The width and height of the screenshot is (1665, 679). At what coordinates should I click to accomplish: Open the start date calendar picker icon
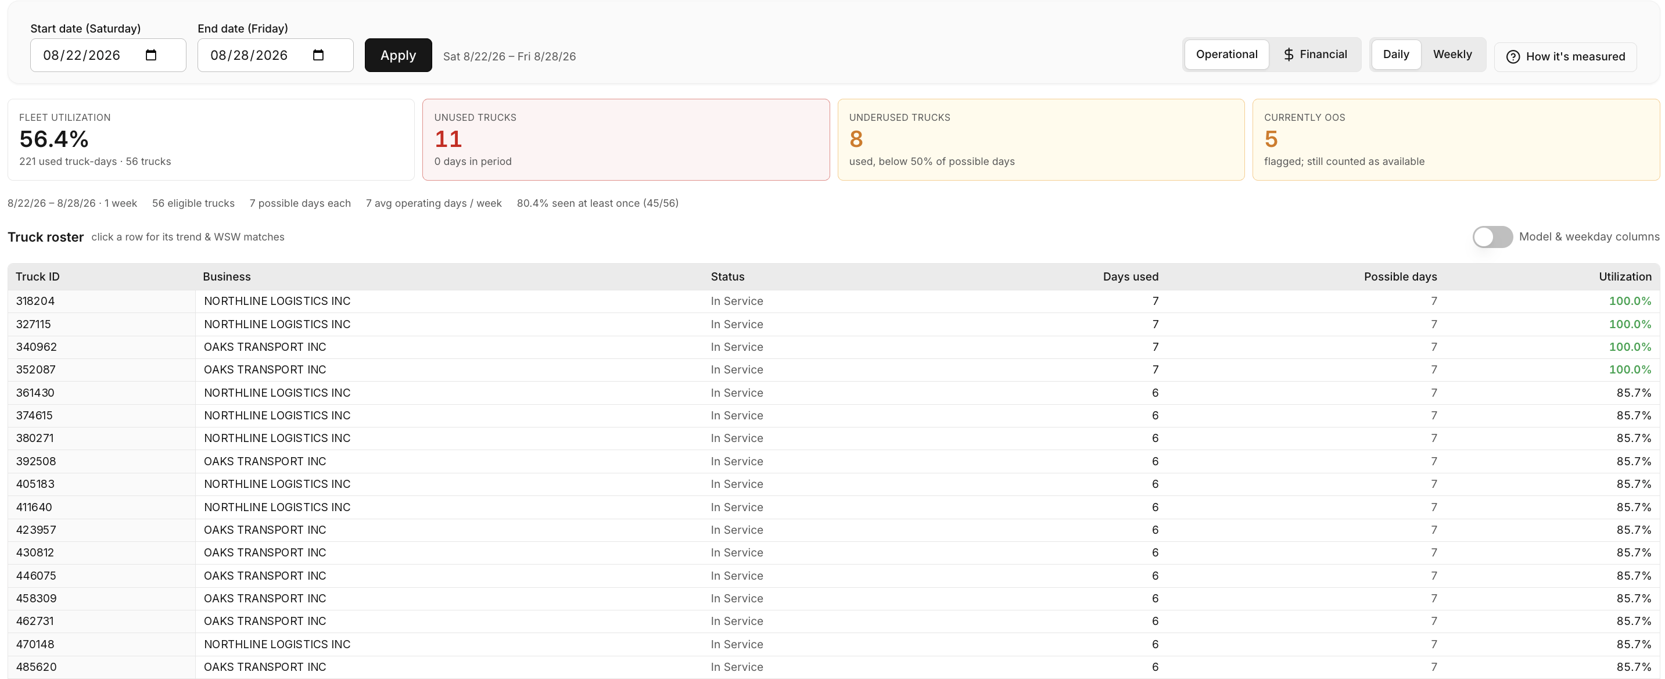[151, 55]
